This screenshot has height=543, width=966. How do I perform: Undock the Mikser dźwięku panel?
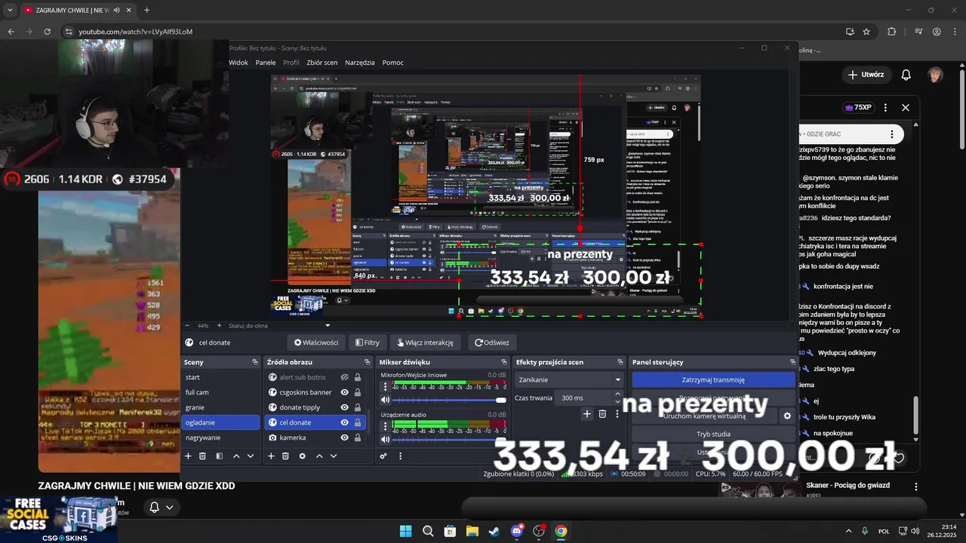tap(504, 362)
